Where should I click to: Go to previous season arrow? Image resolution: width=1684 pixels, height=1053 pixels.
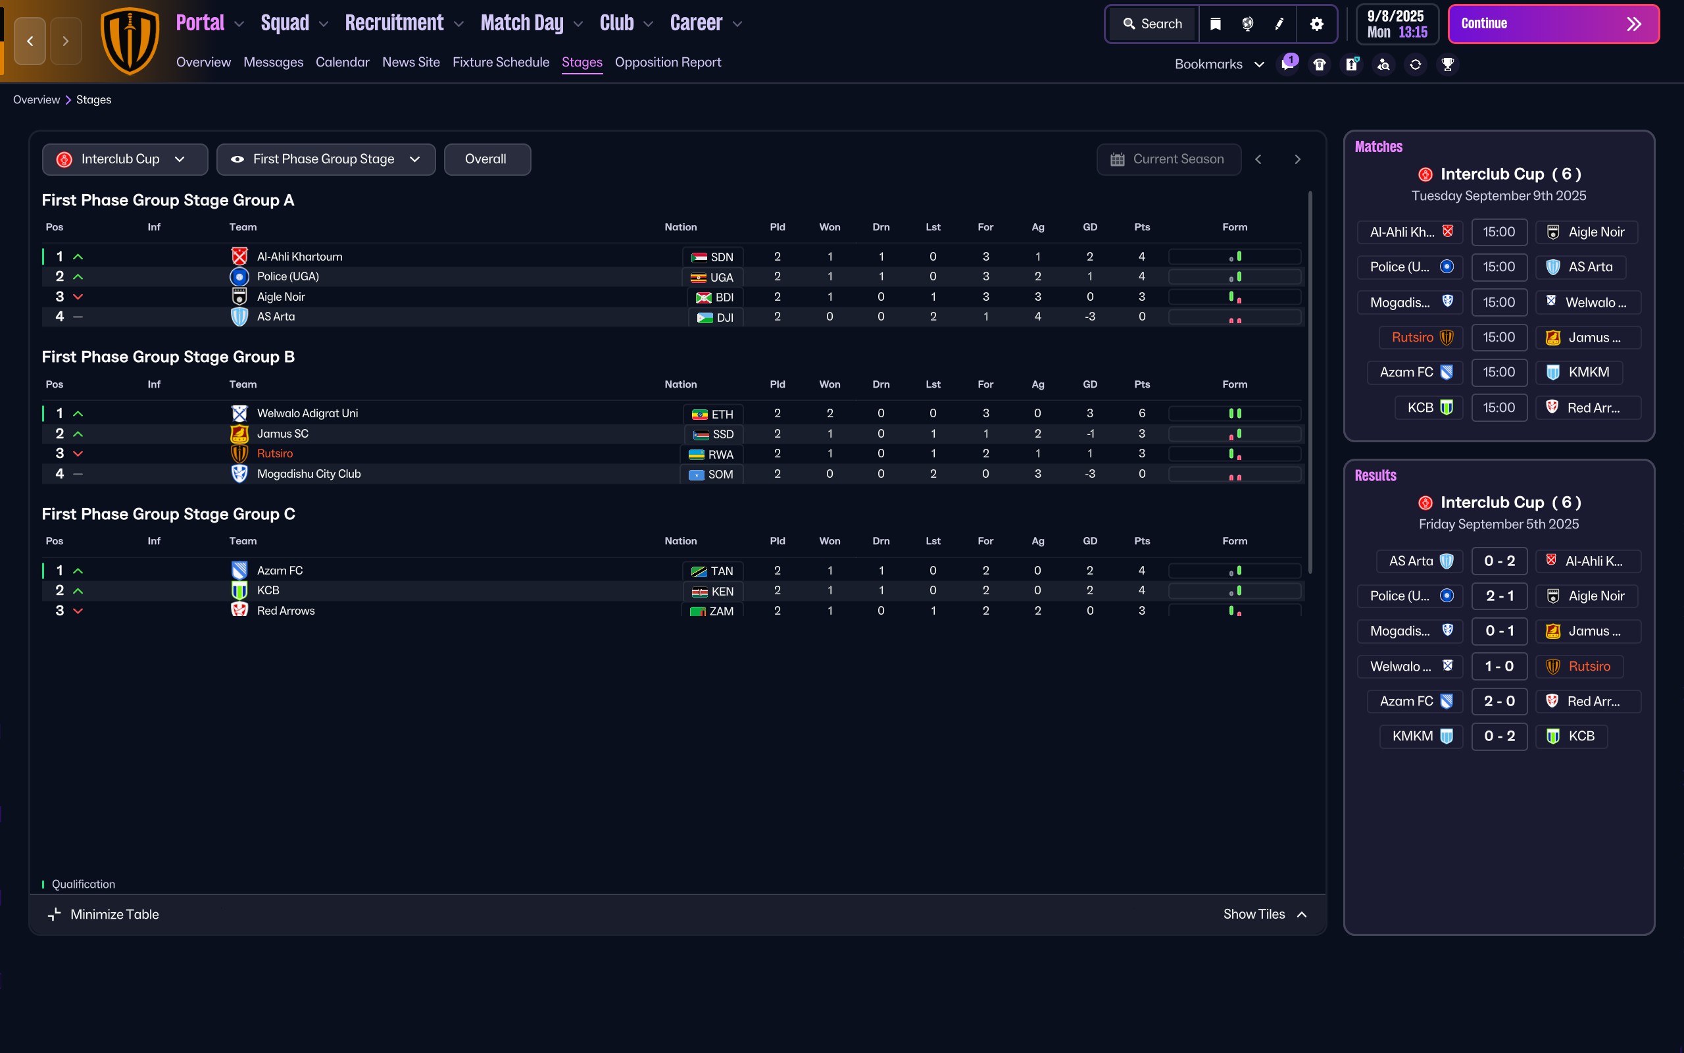pos(1258,159)
